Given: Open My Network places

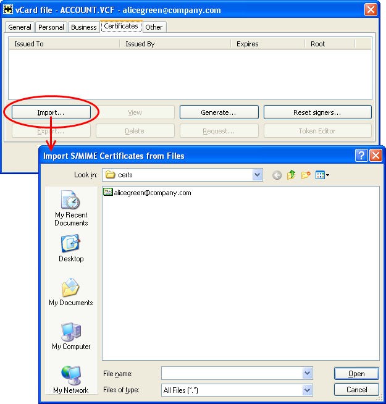Looking at the screenshot, I should pyautogui.click(x=71, y=379).
